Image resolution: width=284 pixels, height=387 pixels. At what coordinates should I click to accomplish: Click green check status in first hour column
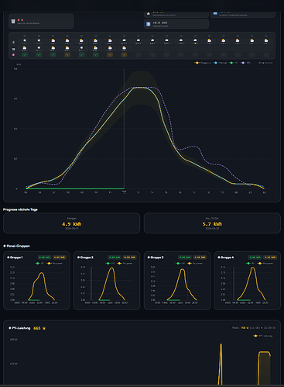[x=25, y=55]
